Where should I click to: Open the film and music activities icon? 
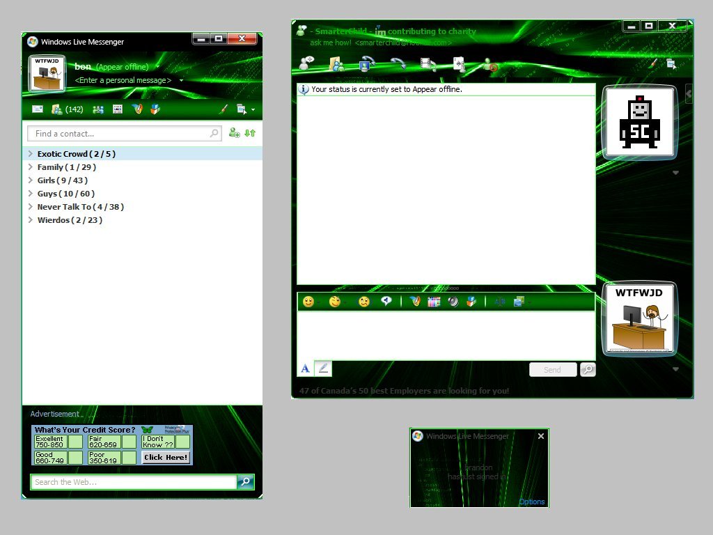click(428, 64)
